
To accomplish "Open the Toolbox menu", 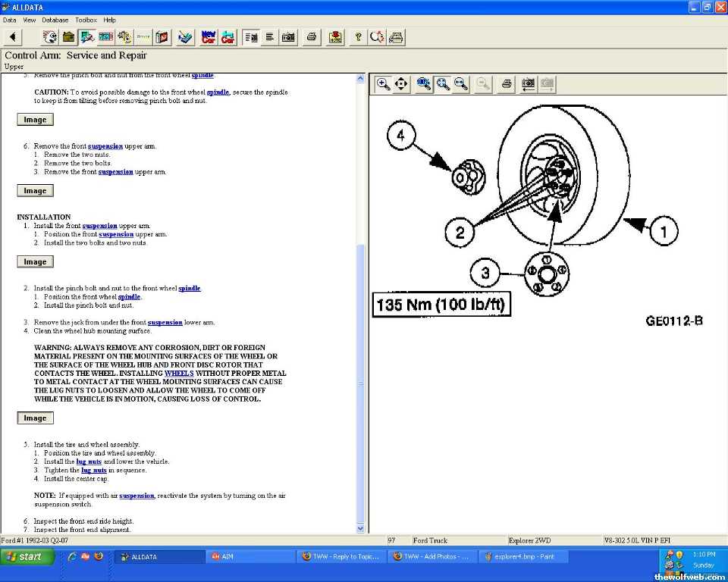I will 86,20.
